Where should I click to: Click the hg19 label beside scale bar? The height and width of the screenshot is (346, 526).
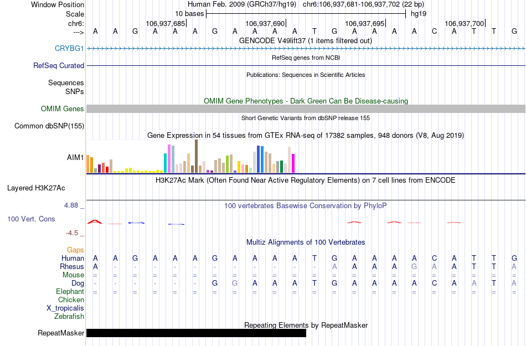(x=419, y=14)
